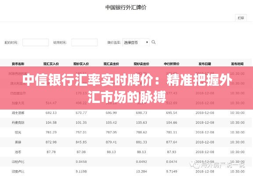Click the 起始时间 start date field
253x176 pixels.
[36, 42]
